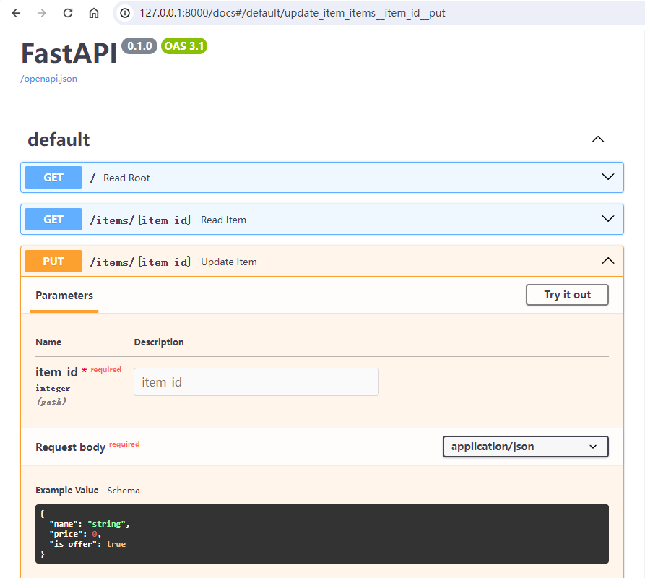The width and height of the screenshot is (645, 578).
Task: Click the integer type label
Action: [53, 388]
